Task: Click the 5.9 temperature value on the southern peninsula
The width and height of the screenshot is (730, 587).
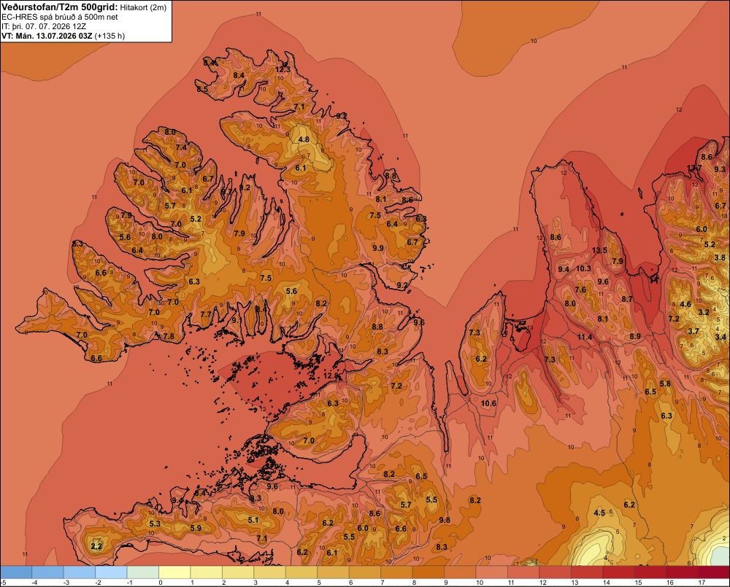Action: pyautogui.click(x=196, y=528)
